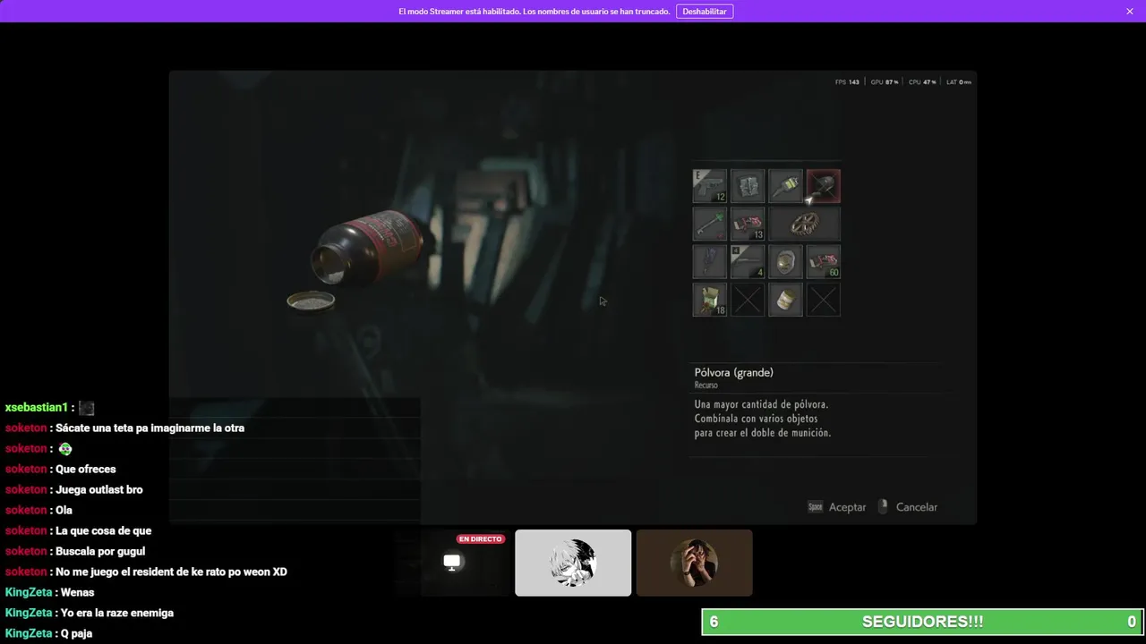Click the Space key icon beside Aceptar
This screenshot has width=1146, height=644.
816,507
